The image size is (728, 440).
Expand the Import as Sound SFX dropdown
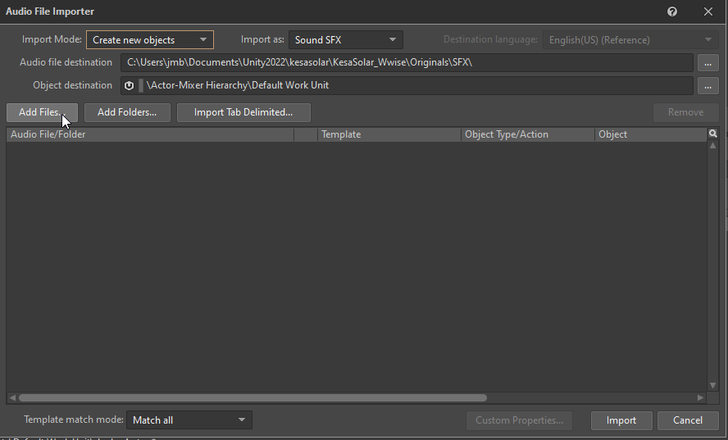point(345,39)
